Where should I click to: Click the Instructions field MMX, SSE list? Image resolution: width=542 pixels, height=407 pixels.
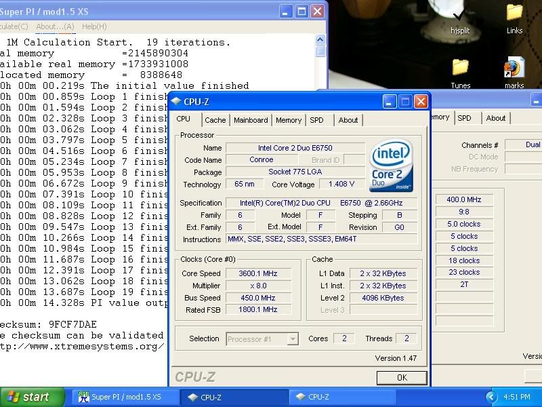click(x=321, y=239)
